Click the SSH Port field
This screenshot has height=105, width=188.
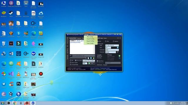coord(108,48)
